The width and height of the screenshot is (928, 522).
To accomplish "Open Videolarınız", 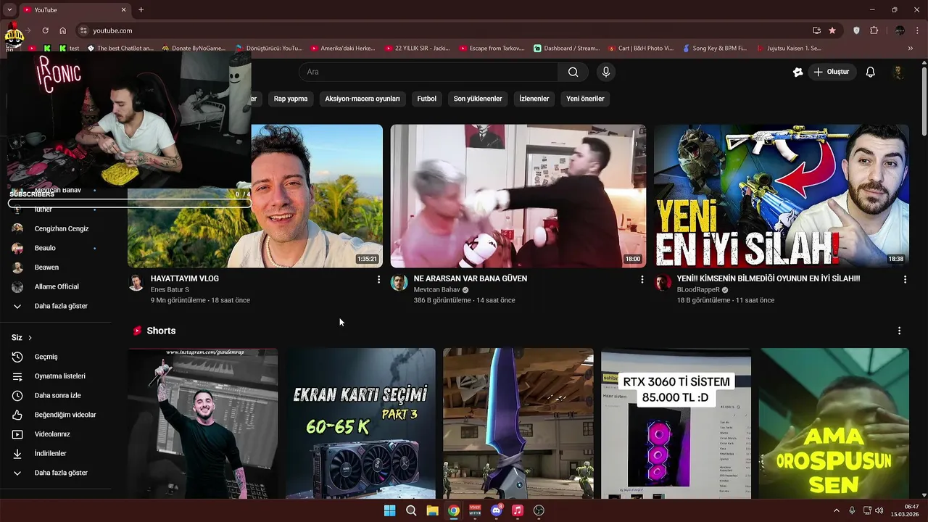I will 51,434.
